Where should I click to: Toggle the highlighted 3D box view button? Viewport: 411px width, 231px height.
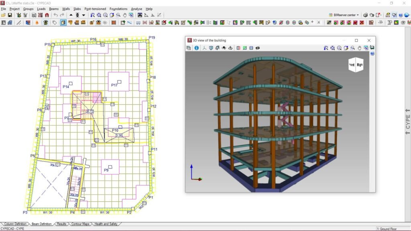63,23
